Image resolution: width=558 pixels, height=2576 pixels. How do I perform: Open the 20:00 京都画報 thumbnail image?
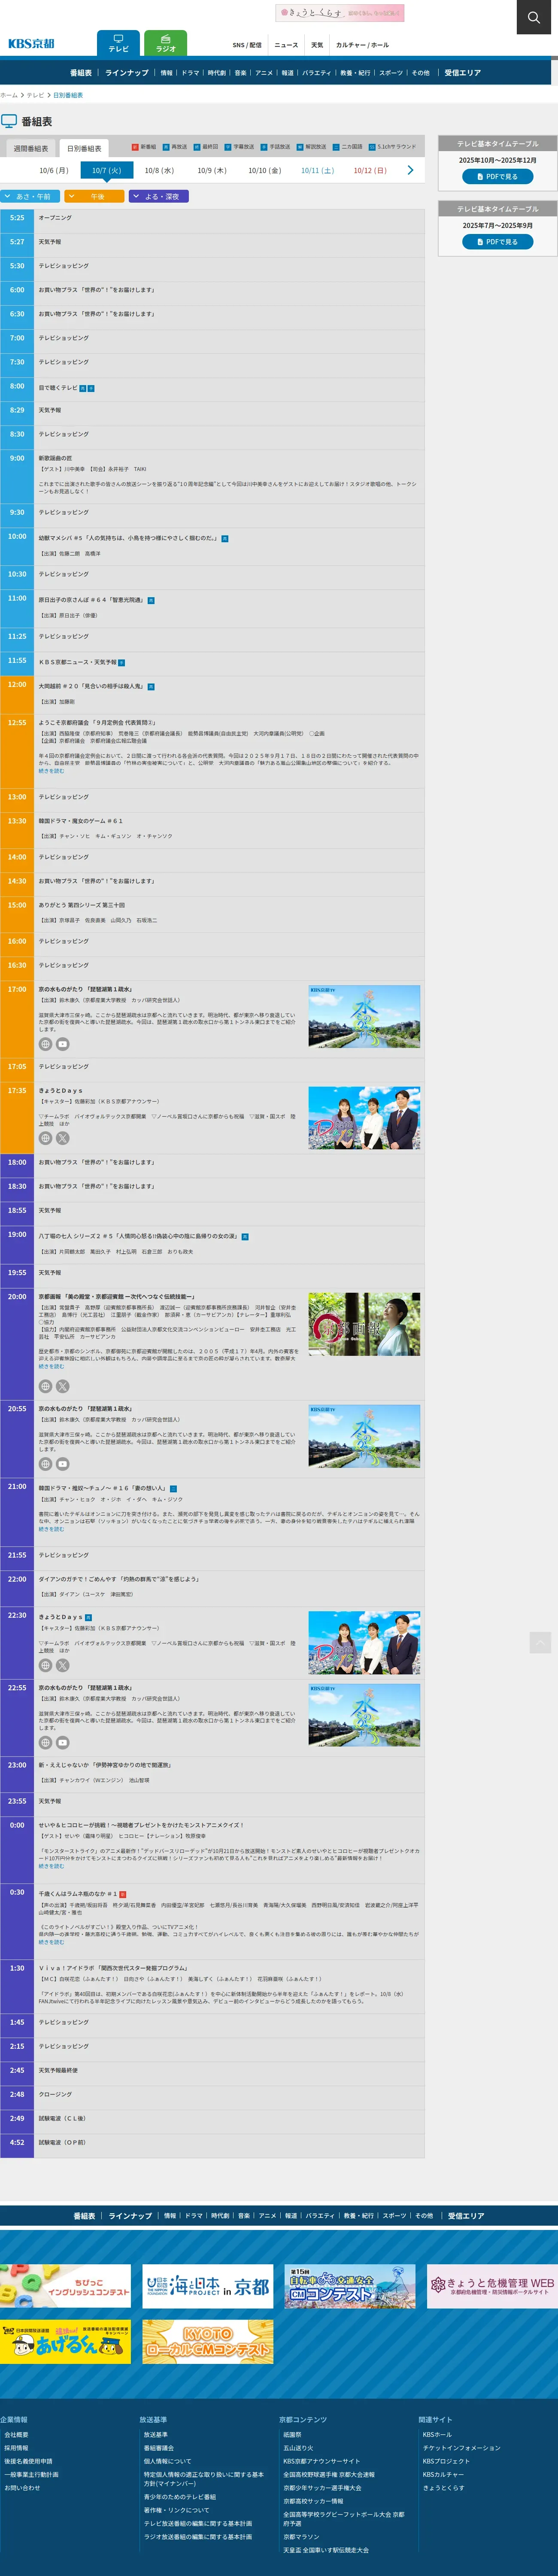pos(364,1324)
